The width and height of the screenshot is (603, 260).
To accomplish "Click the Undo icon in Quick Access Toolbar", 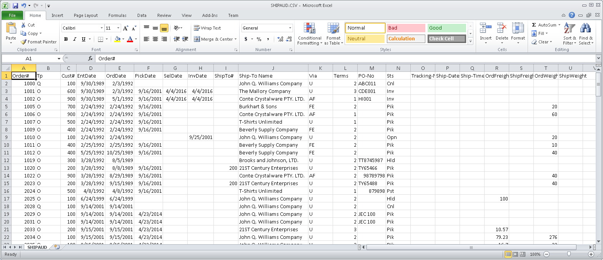I will click(x=24, y=6).
